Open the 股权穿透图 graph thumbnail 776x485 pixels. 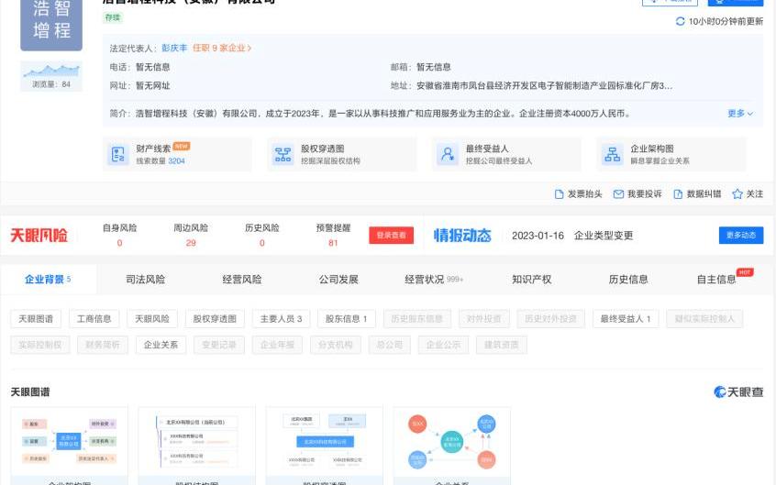point(324,446)
